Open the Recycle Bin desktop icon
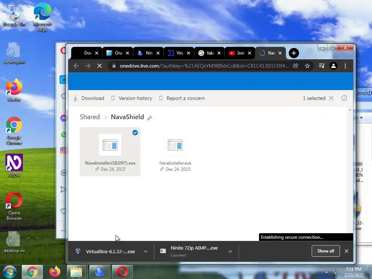Viewport: 372px width, 279px height. (x=14, y=15)
